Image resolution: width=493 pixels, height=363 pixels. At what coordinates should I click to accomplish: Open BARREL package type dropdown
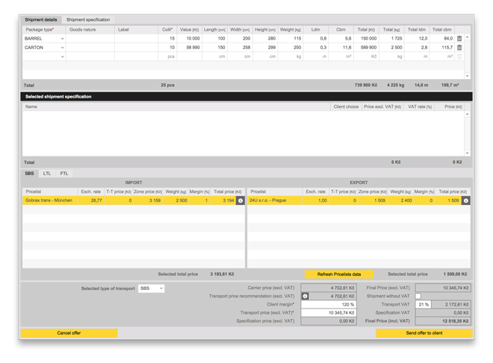coord(62,38)
